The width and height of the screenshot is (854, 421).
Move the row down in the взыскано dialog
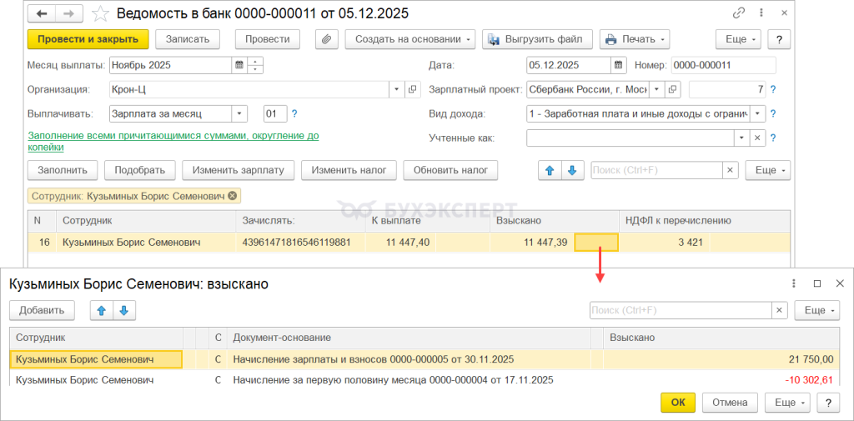pos(123,310)
